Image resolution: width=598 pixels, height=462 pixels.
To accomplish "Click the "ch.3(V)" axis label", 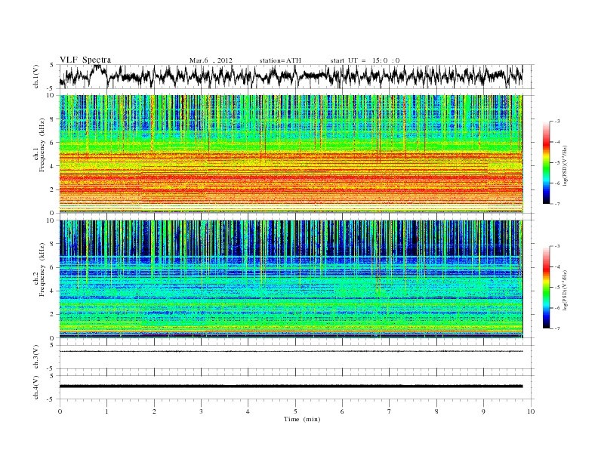I will [x=36, y=357].
